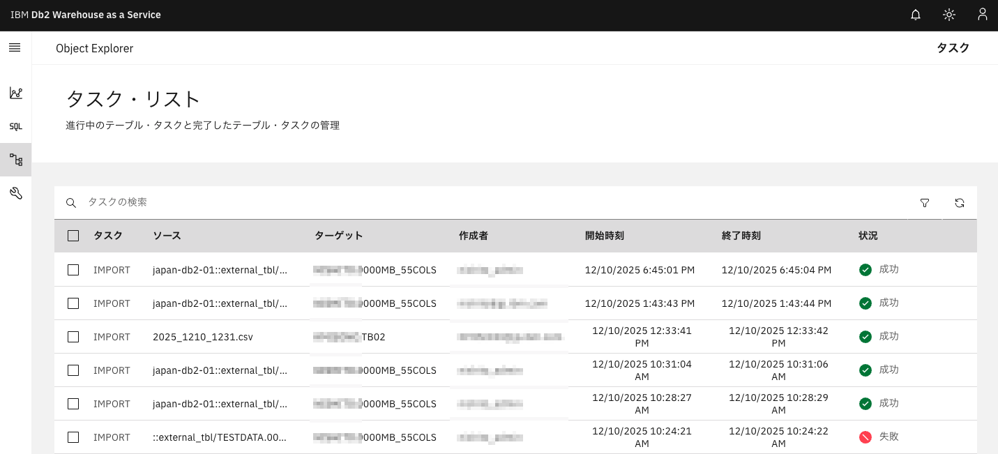Refresh the task list
The image size is (998, 454).
960,203
